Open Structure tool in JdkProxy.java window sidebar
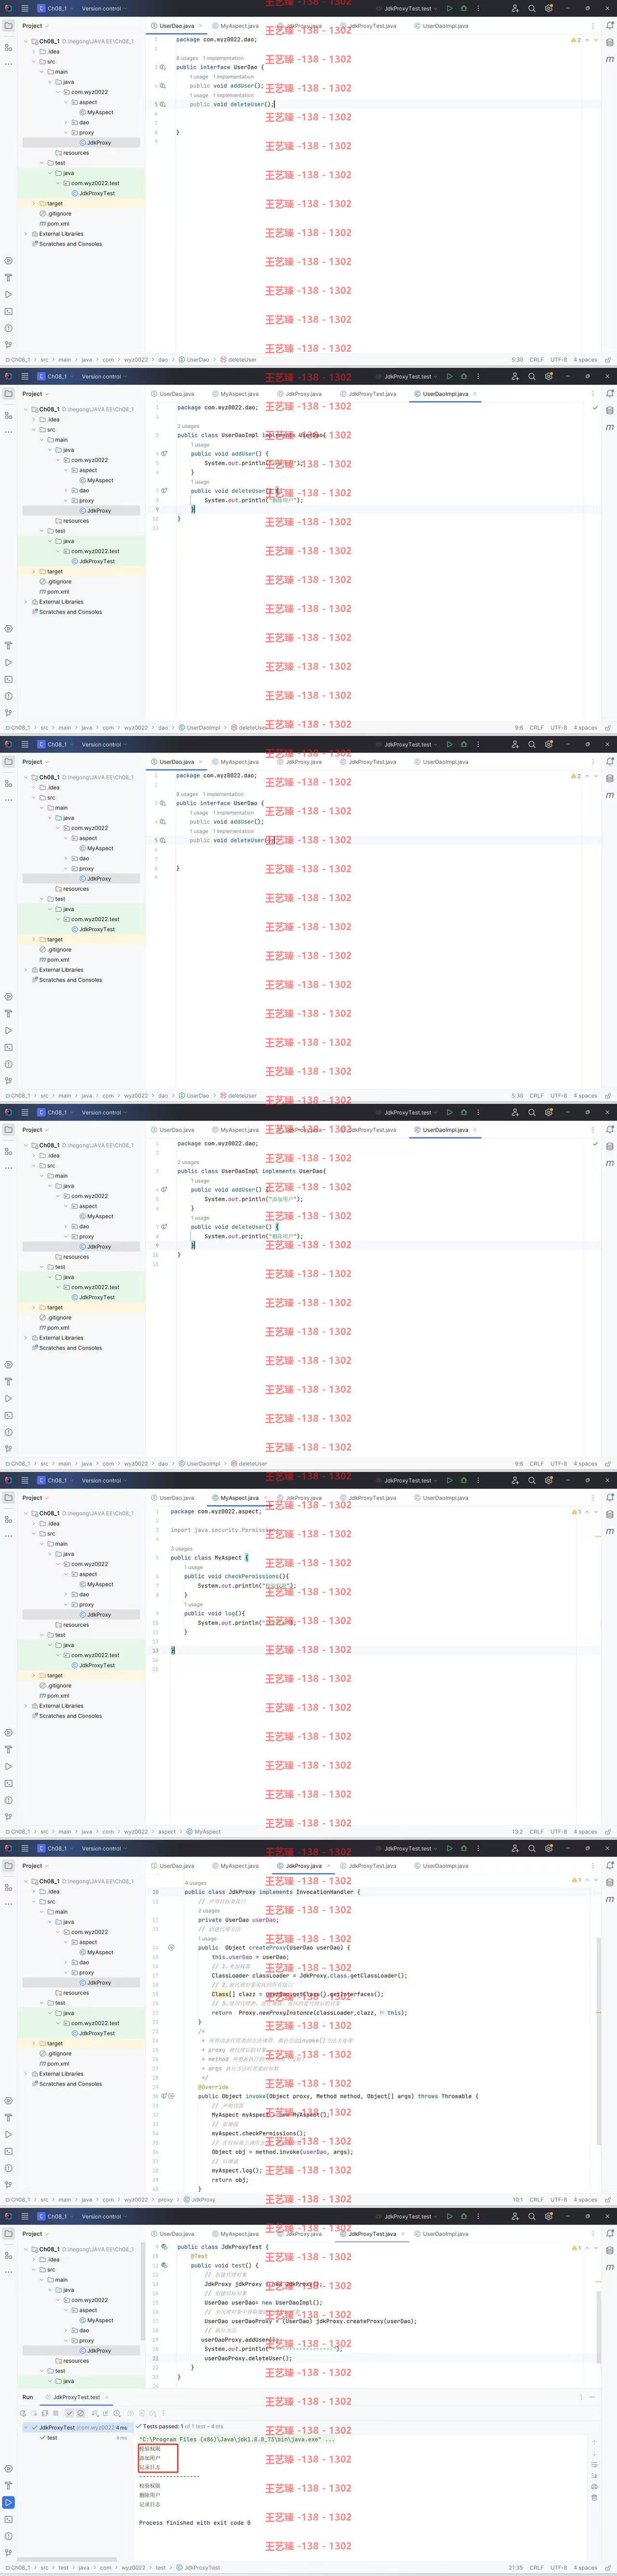617x2576 pixels. (x=8, y=1888)
